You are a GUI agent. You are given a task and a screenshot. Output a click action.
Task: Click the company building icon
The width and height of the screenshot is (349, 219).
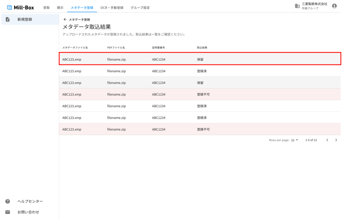[x=297, y=6]
